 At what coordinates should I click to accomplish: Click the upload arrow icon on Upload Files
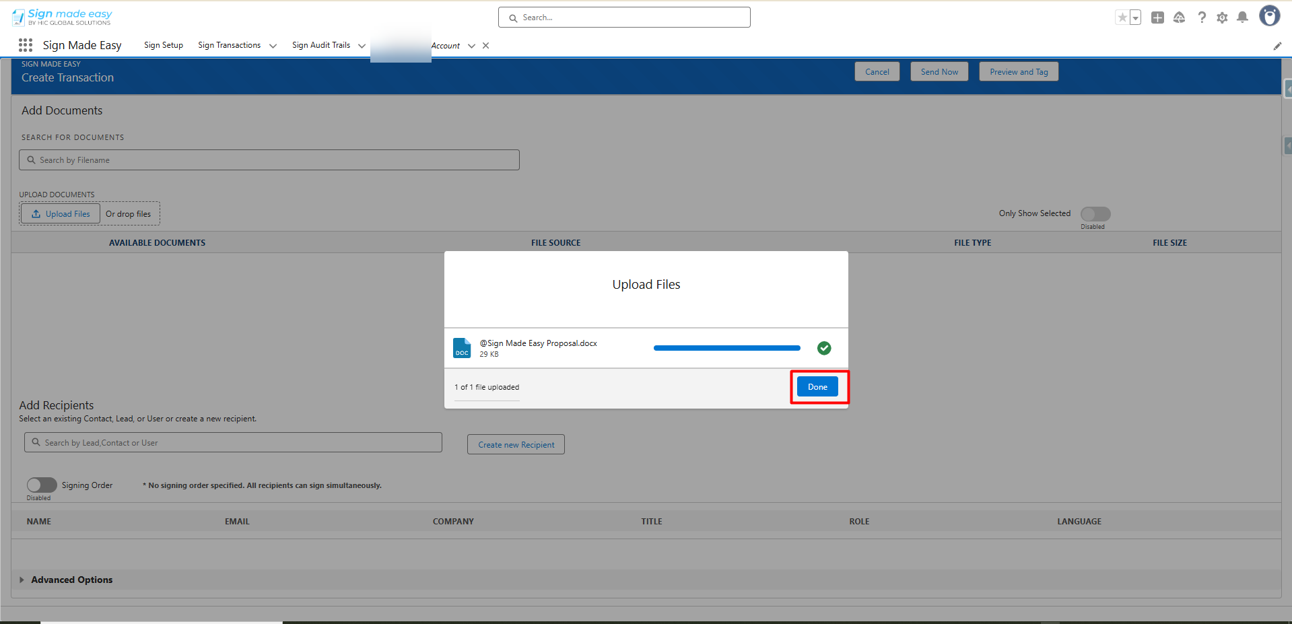(x=36, y=214)
